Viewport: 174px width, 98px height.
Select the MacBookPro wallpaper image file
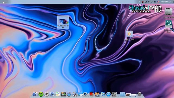click(x=63, y=22)
